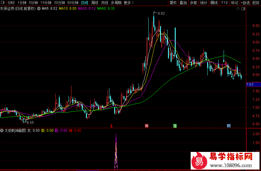
Task: Expand the 太极乾坤副图 indicator dropdown
Action: point(2,131)
